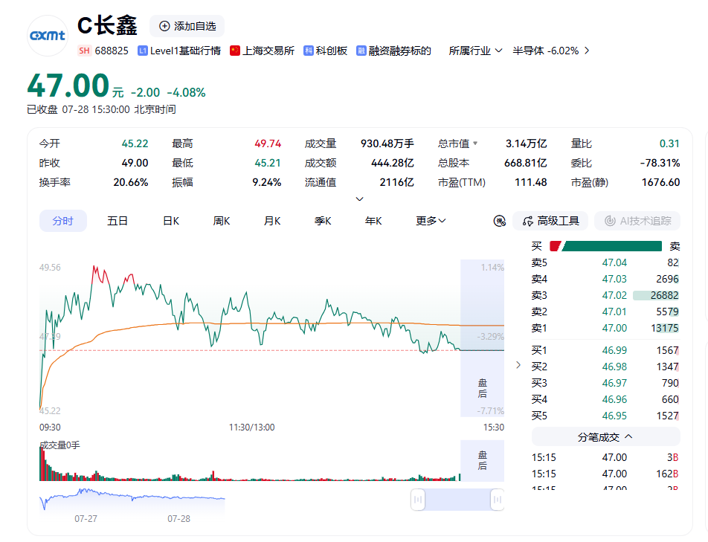Viewport: 708px width, 542px height.
Task: Click the China flag icon beside 上海交易所
Action: [235, 51]
